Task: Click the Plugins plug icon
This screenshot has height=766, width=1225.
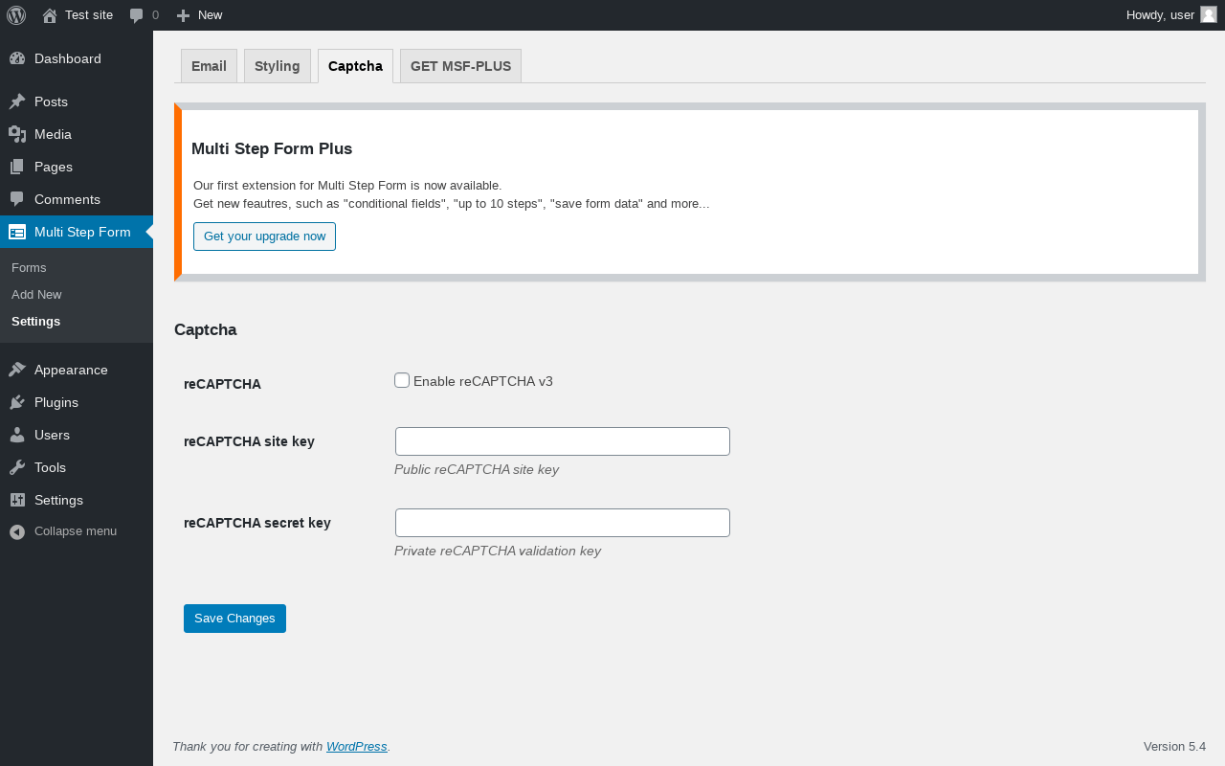Action: (x=17, y=402)
